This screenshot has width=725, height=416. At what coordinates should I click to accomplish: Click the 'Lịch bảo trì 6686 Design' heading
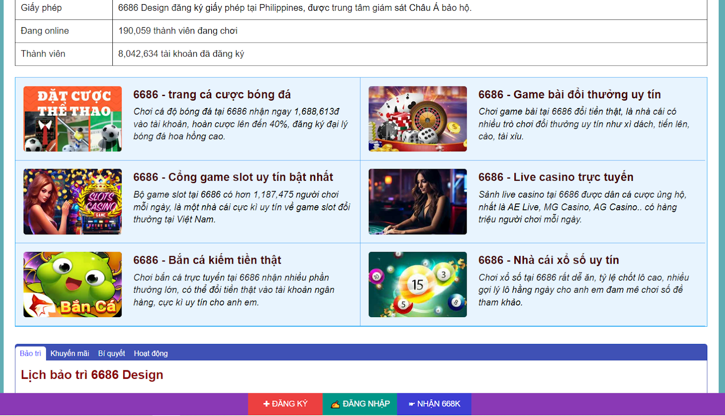coord(92,375)
